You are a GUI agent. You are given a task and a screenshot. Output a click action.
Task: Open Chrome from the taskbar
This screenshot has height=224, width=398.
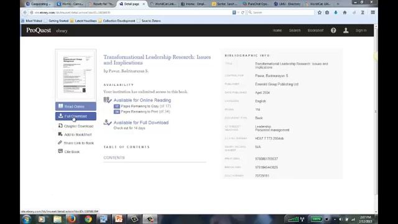[x=88, y=219]
